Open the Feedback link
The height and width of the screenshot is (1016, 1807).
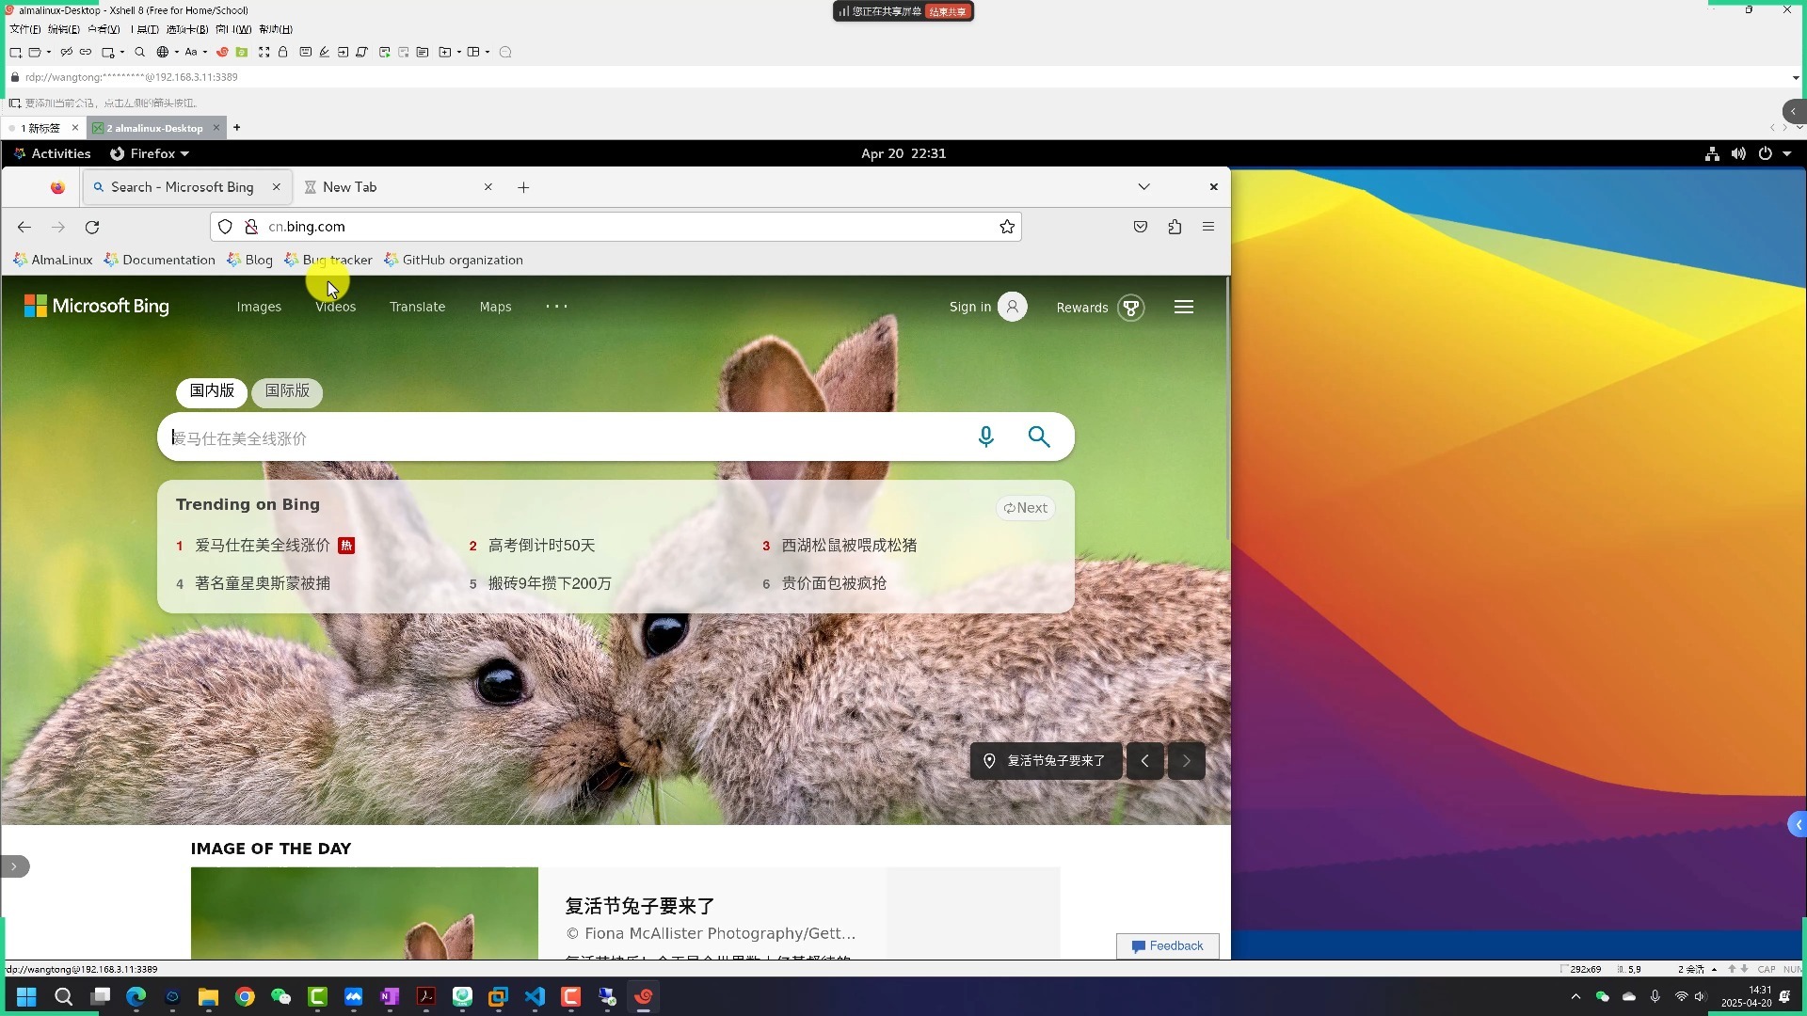(1167, 946)
